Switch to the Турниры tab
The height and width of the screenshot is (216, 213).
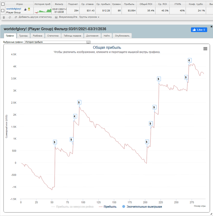click(x=23, y=36)
